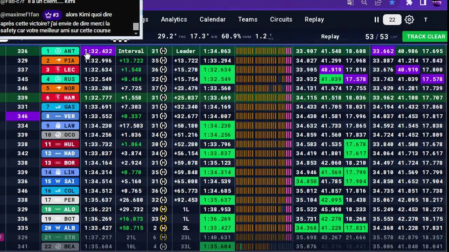Viewport: 449px width, 252px height.
Task: Select the COL driver badge
Action: click(x=60, y=191)
